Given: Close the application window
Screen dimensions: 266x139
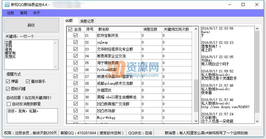Looking at the screenshot, I should pos(257,4).
